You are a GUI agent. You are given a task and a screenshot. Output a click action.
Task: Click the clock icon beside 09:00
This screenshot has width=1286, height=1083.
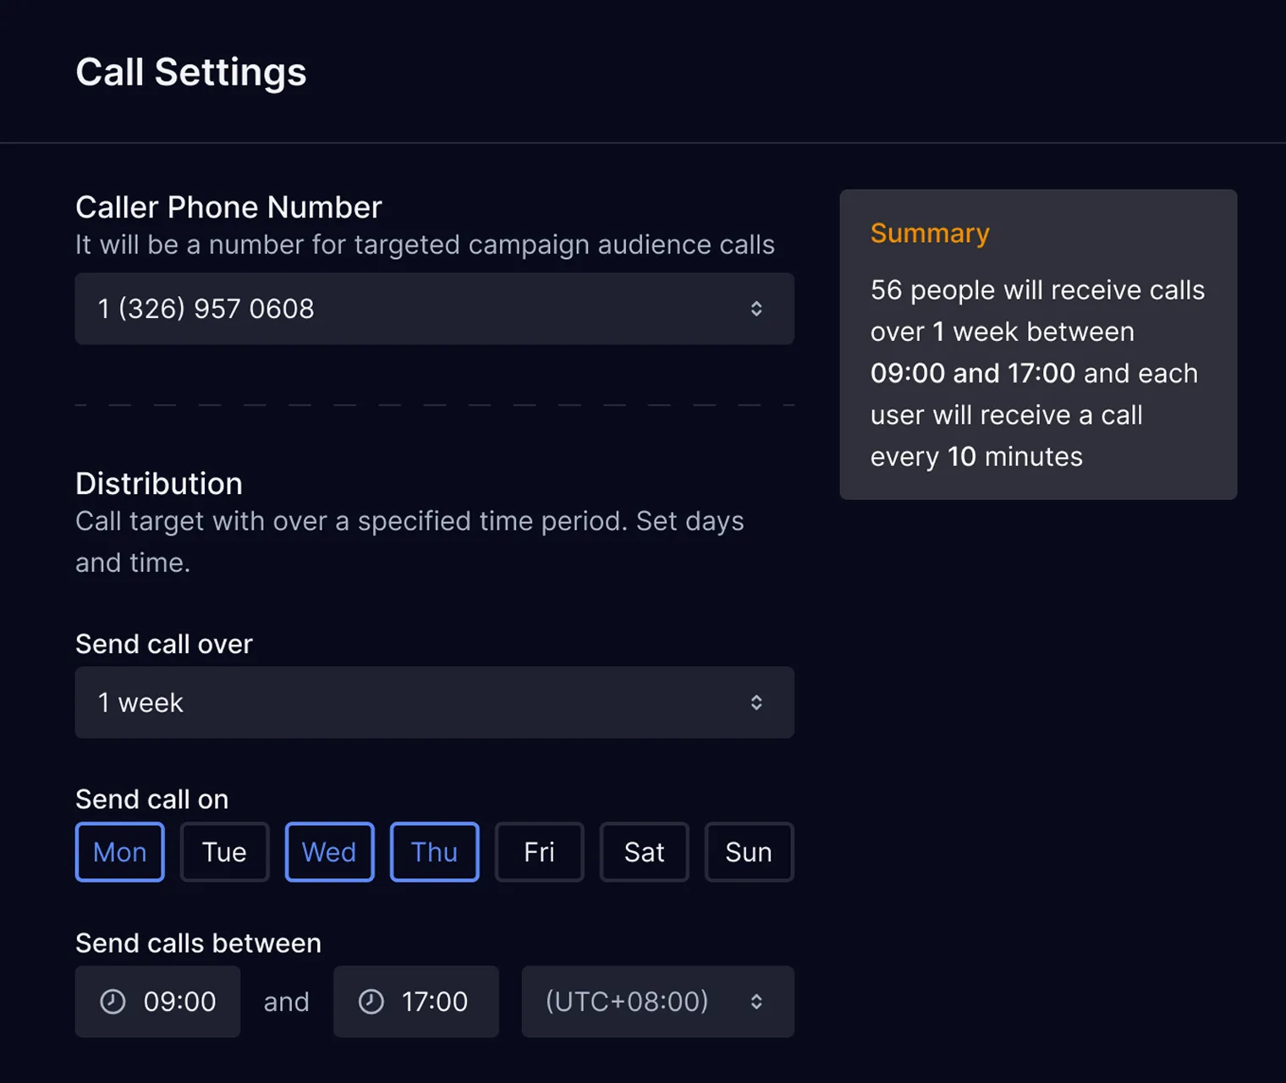(x=113, y=1002)
